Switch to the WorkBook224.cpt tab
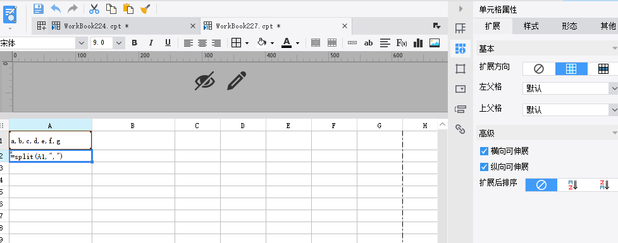The image size is (618, 243). 96,26
